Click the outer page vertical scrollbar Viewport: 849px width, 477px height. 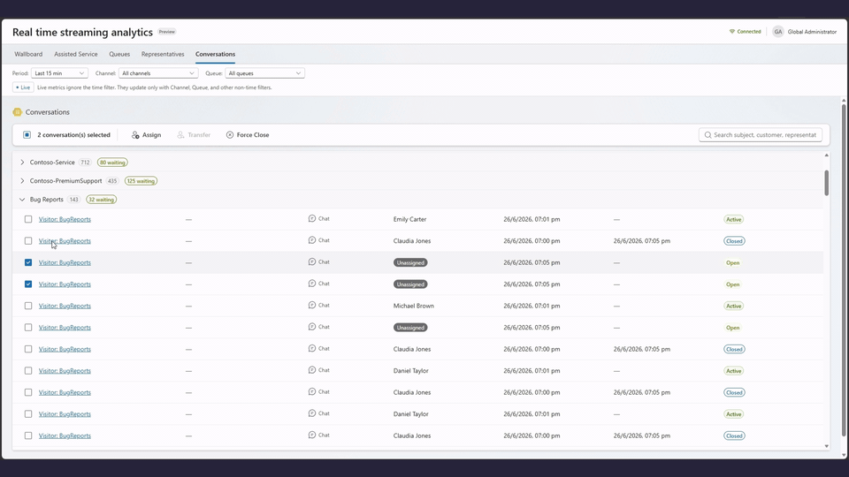point(844,270)
